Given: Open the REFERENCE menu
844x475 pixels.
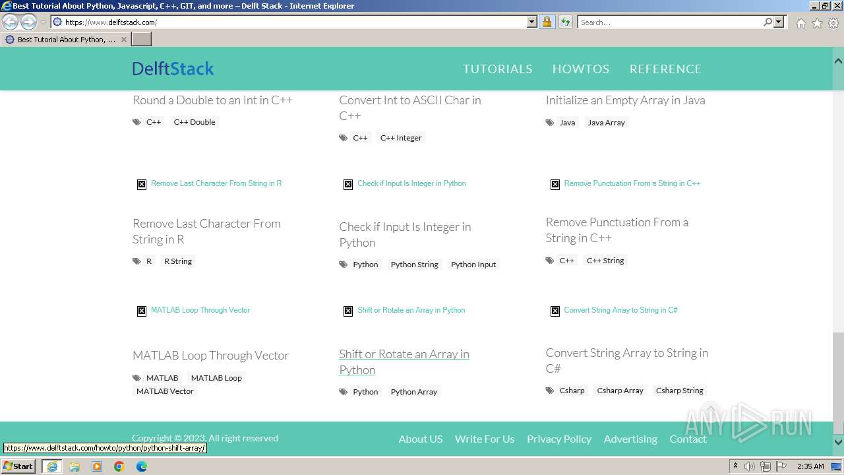Looking at the screenshot, I should pyautogui.click(x=665, y=69).
